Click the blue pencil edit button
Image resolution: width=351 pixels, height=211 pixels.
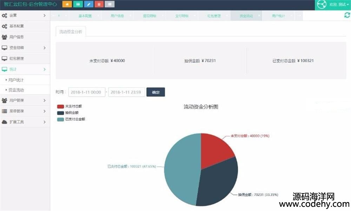click(89, 4)
